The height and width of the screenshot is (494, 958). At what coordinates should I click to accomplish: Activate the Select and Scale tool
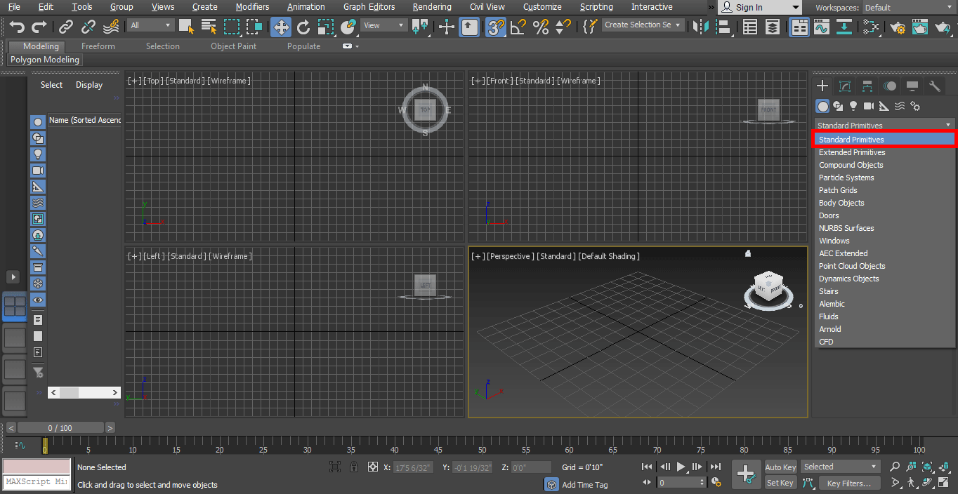pyautogui.click(x=325, y=27)
